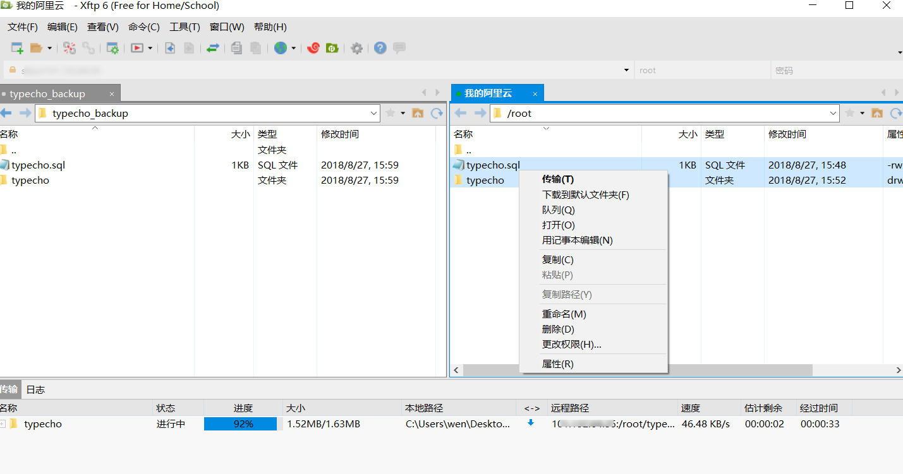Launch Xshell via the red swirl icon
Screen dimensions: 903x474
pos(313,48)
